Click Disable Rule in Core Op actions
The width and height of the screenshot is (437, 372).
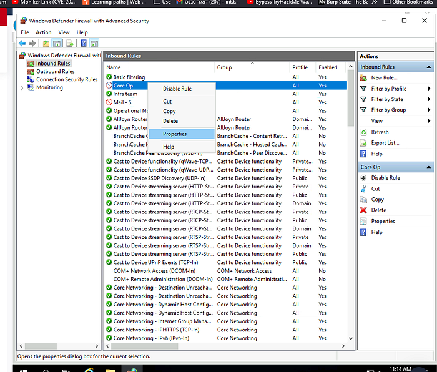click(x=385, y=178)
